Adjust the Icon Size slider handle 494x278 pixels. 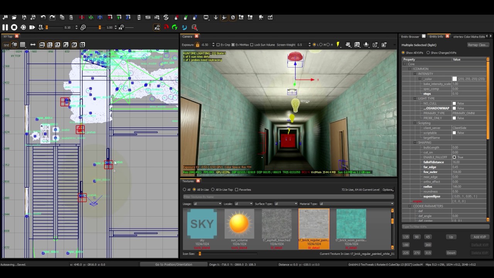pyautogui.click(x=200, y=254)
